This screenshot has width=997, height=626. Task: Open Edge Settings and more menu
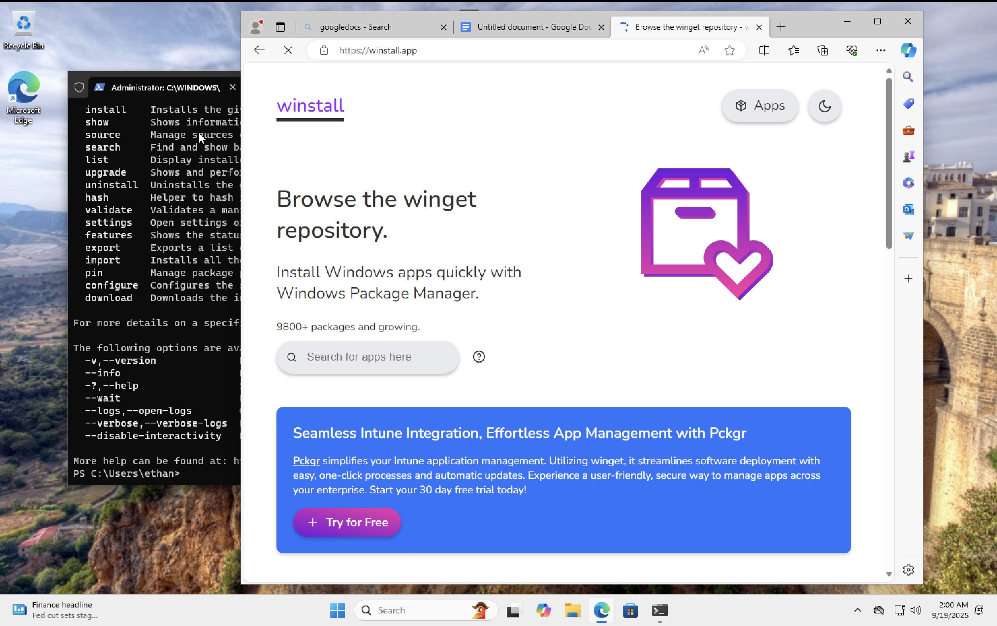click(880, 51)
